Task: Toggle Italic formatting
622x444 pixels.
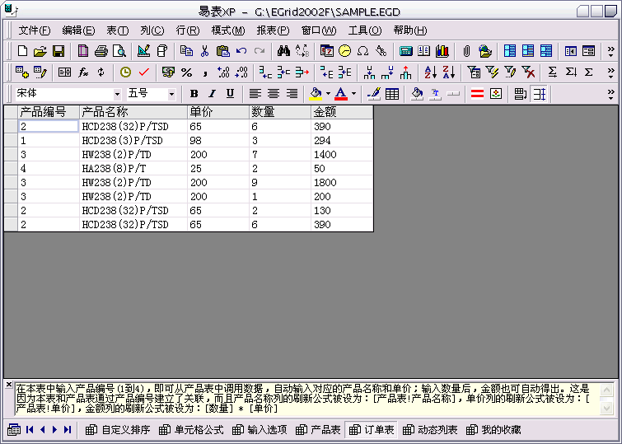Action: (213, 94)
